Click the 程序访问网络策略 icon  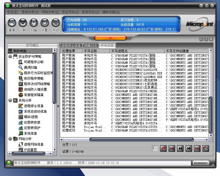pos(21,84)
